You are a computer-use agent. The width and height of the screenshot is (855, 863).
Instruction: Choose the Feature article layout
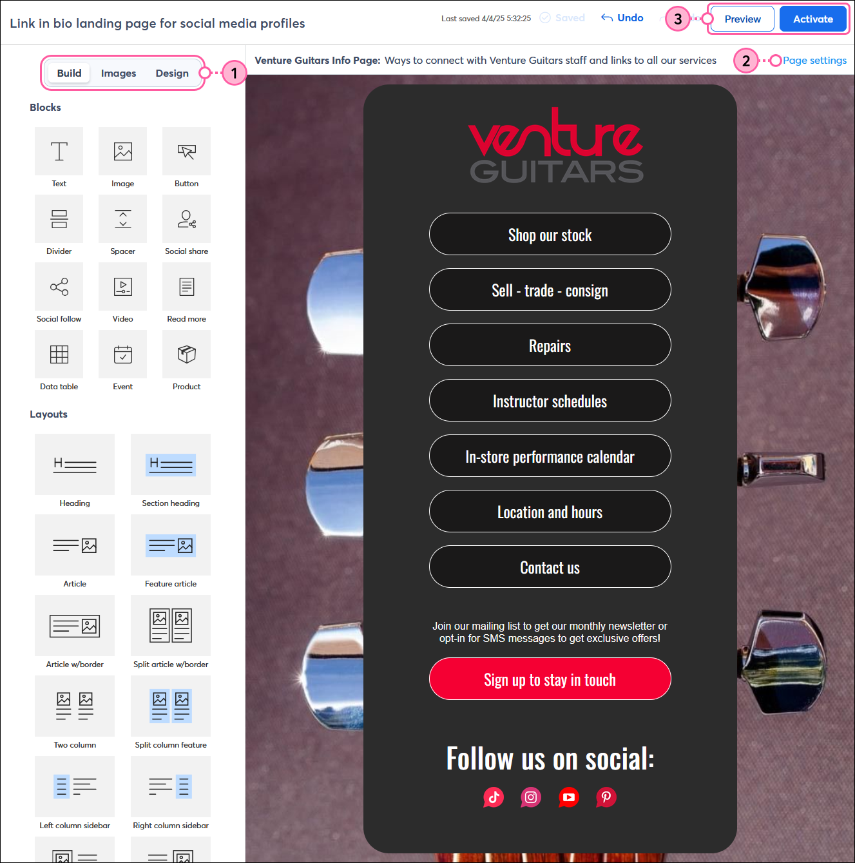(171, 545)
